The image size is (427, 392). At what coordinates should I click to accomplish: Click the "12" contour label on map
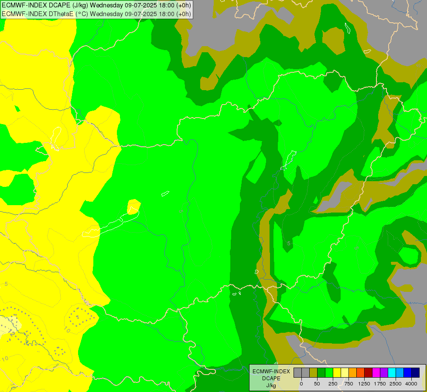[x=11, y=332]
